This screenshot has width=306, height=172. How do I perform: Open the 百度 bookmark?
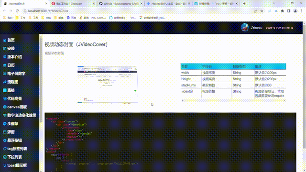pos(71,18)
